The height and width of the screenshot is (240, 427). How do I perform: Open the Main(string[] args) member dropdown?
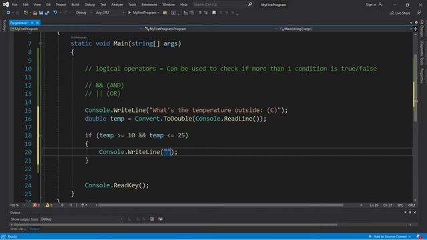pos(346,29)
